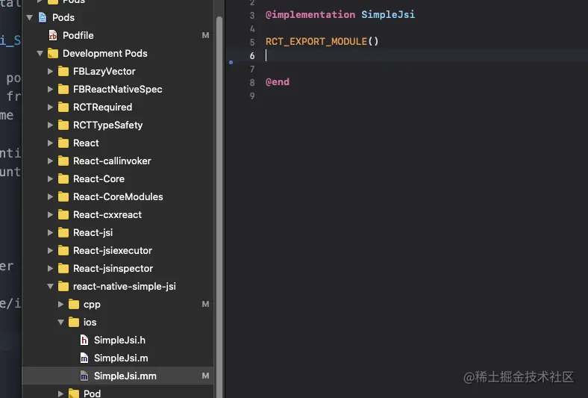588x398 pixels.
Task: Select the react-native-simple-jsi folder name
Action: 125,287
